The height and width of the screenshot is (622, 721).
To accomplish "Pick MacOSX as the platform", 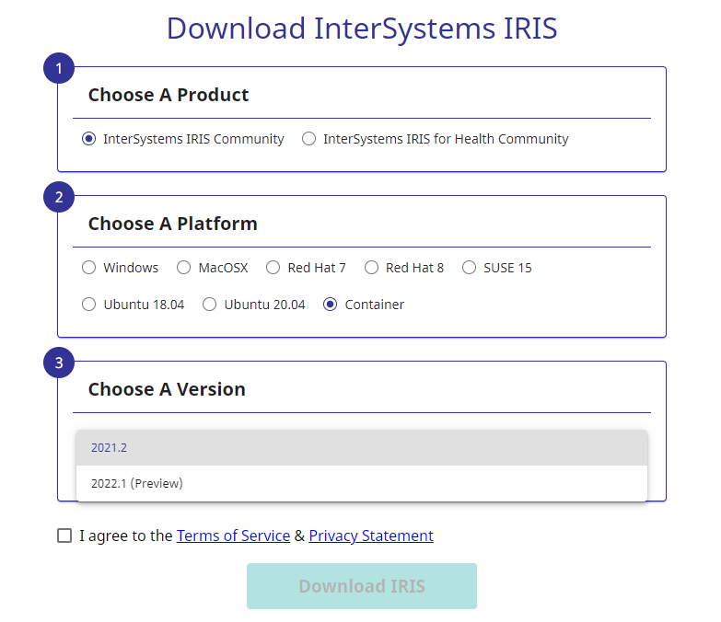I will tap(184, 268).
